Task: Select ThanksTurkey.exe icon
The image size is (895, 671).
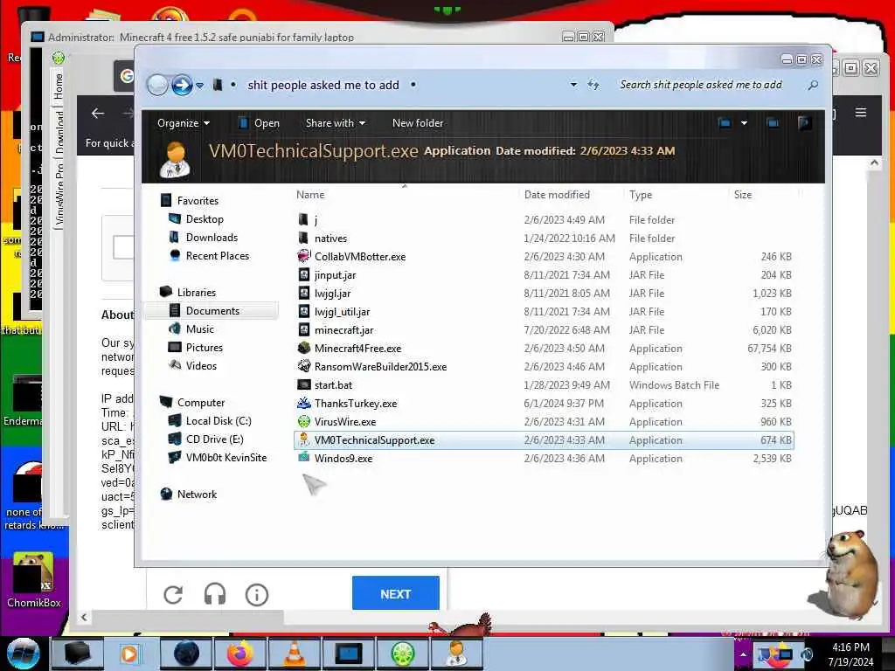Action: coord(303,404)
